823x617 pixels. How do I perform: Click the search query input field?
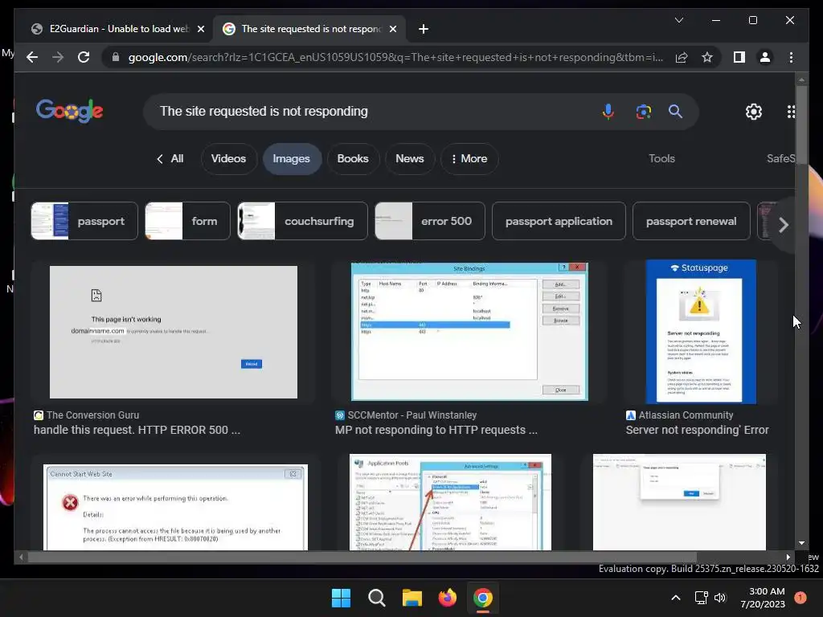click(x=373, y=111)
